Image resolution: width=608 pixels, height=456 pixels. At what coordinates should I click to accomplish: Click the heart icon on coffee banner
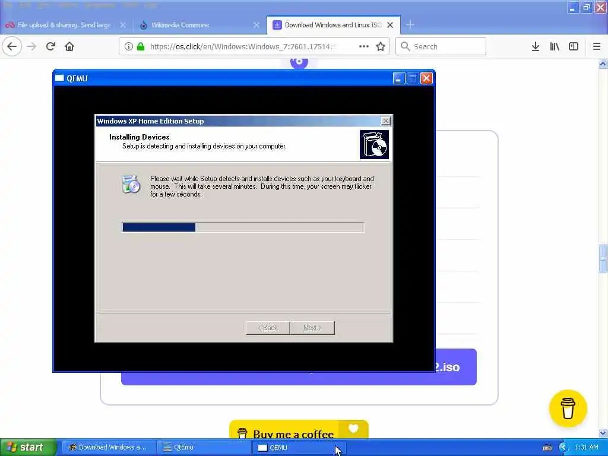point(353,429)
